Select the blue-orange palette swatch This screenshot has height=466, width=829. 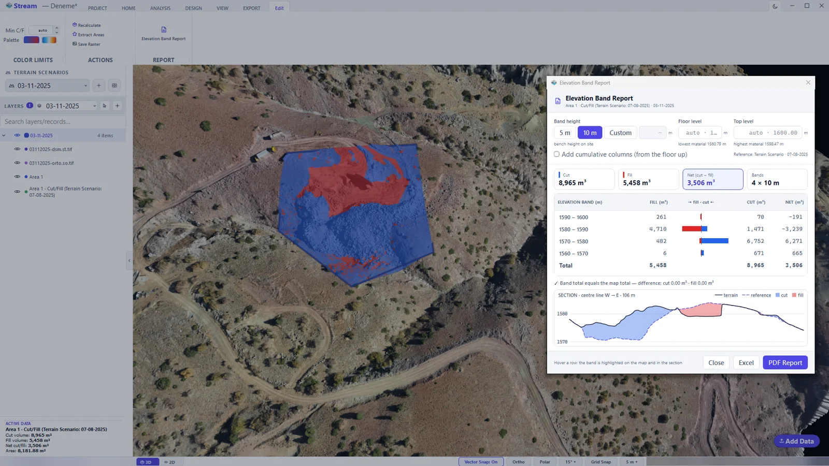pos(49,40)
